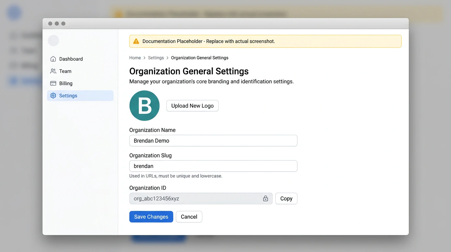Screen dimensions: 451x252
Task: Click the teal B organization logo
Action: click(144, 106)
